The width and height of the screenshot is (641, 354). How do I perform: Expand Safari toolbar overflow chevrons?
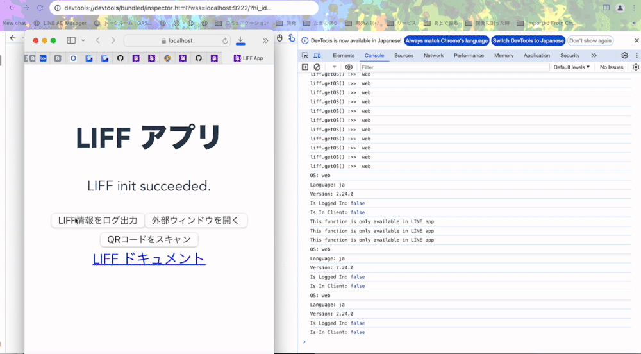click(265, 40)
